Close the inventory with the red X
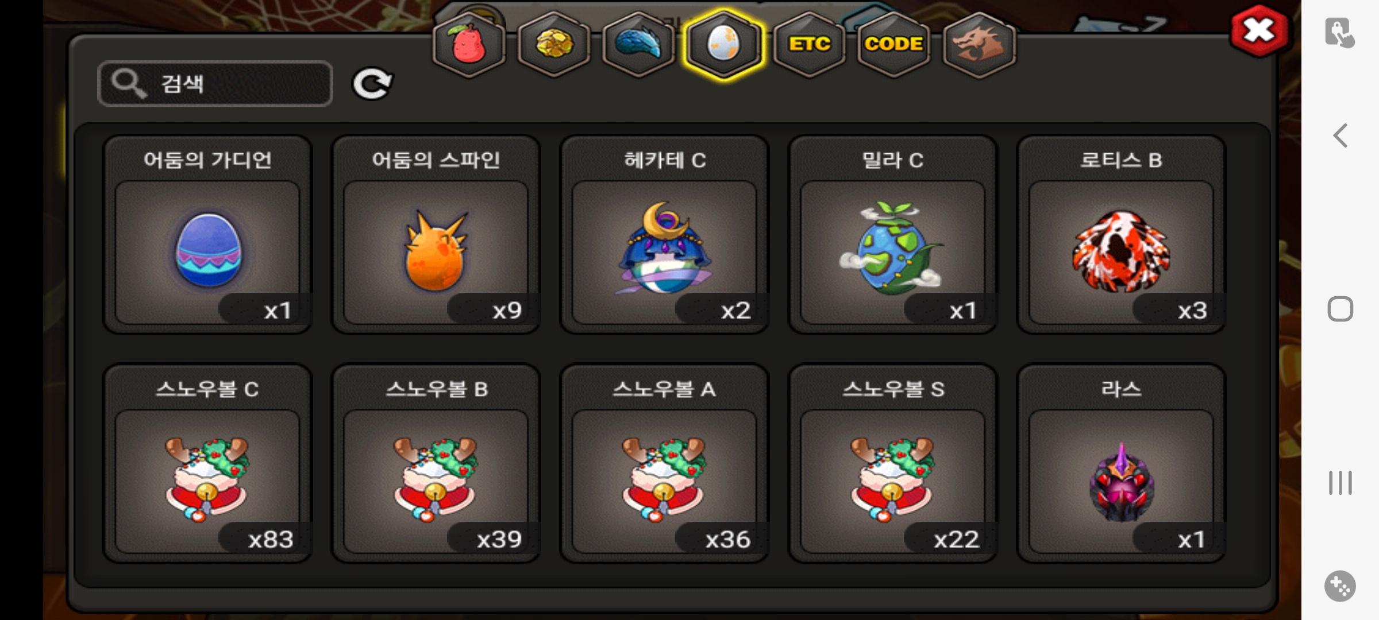Viewport: 1379px width, 620px height. 1259,30
